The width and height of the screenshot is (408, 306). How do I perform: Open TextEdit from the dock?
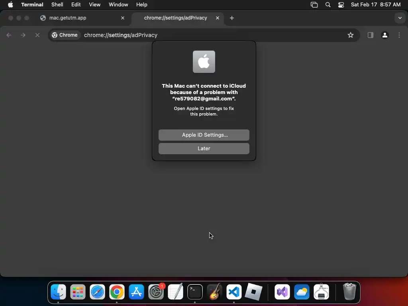click(175, 292)
